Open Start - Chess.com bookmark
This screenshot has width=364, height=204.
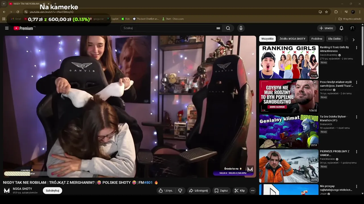click(173, 19)
